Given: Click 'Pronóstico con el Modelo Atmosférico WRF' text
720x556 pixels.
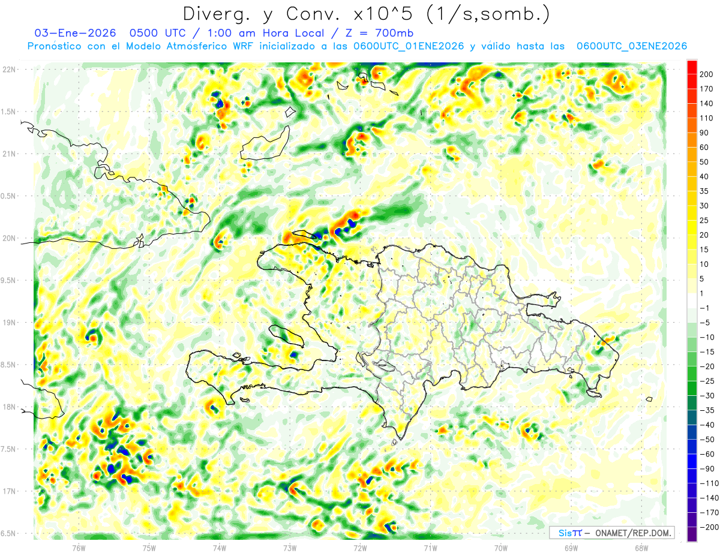Looking at the screenshot, I should click(x=141, y=46).
